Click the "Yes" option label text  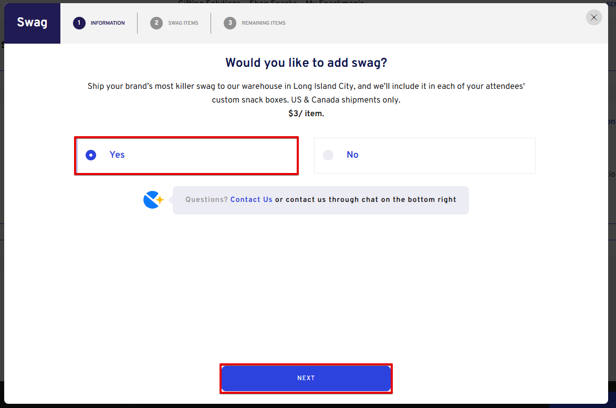117,155
